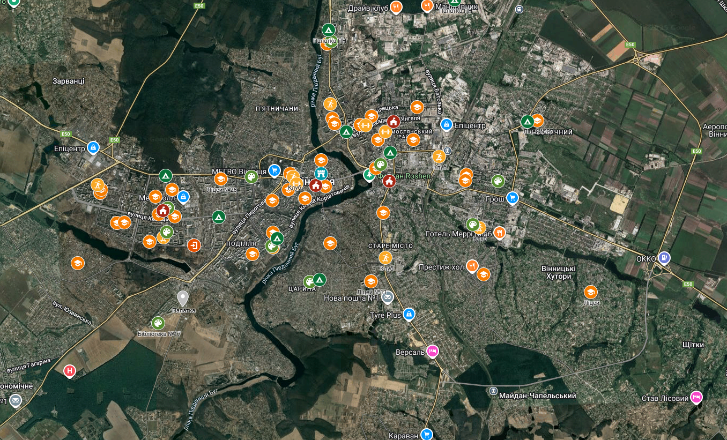This screenshot has height=440, width=727.
Task: Select the Драйв клуб restaurant marker
Action: click(x=396, y=7)
